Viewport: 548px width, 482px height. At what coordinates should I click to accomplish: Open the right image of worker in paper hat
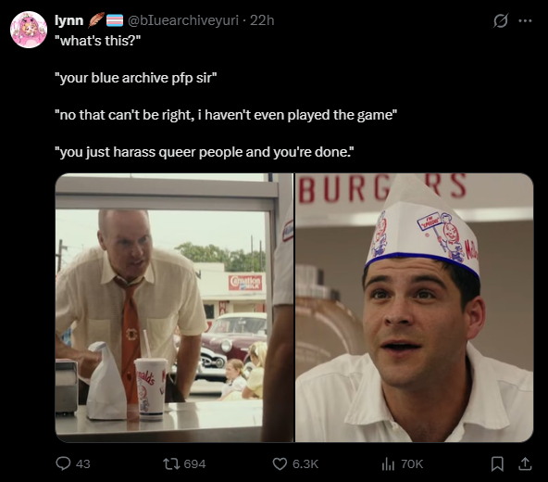point(415,308)
